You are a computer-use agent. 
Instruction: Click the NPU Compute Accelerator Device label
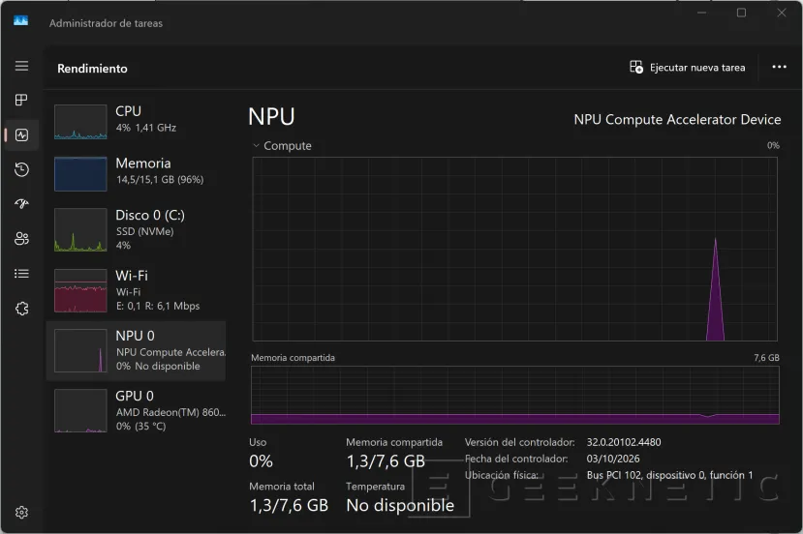click(x=677, y=120)
